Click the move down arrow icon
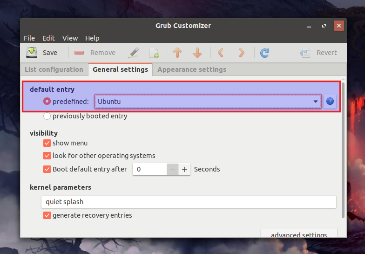The image size is (365, 254). coord(197,53)
